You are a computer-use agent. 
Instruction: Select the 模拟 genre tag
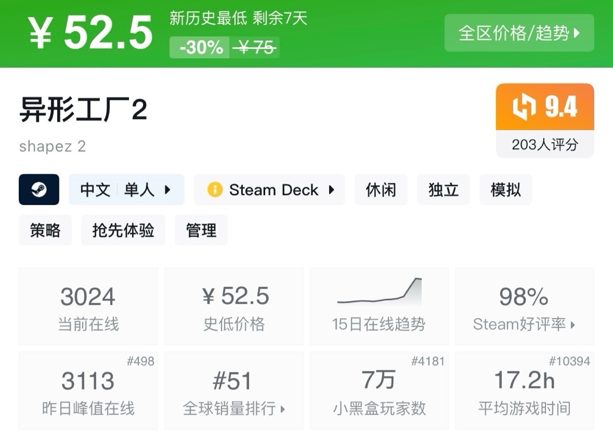pyautogui.click(x=505, y=190)
